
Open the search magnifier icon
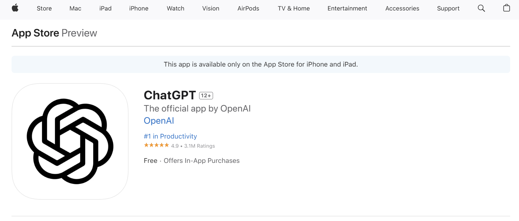(x=481, y=8)
